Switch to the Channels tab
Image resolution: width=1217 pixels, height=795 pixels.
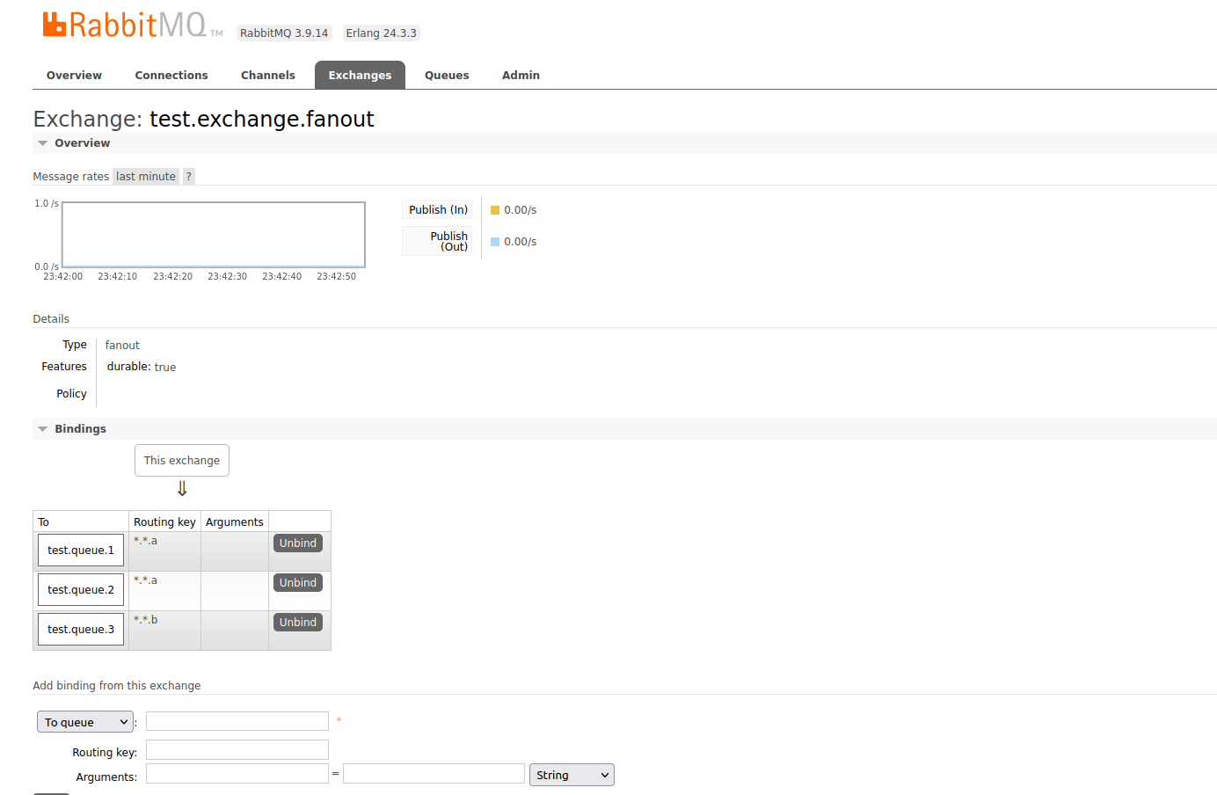pyautogui.click(x=268, y=76)
